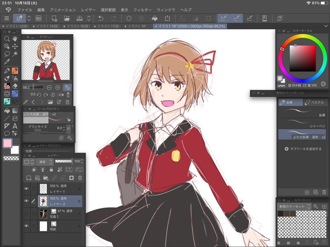Click the New canvas icon
This screenshot has height=247, width=330.
coord(54,19)
